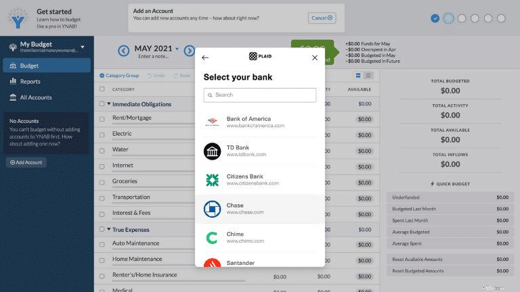
Task: Collapse the Immediate Obligations group
Action: [109, 104]
